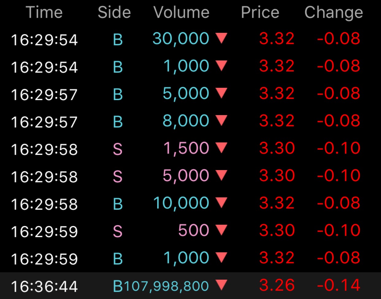Viewport: 381px width, 299px height.
Task: Click the 30,000 buy volume value
Action: click(181, 39)
